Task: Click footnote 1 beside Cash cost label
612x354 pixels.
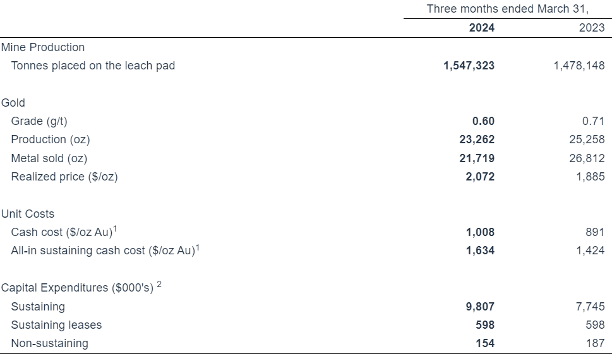Action: (114, 229)
